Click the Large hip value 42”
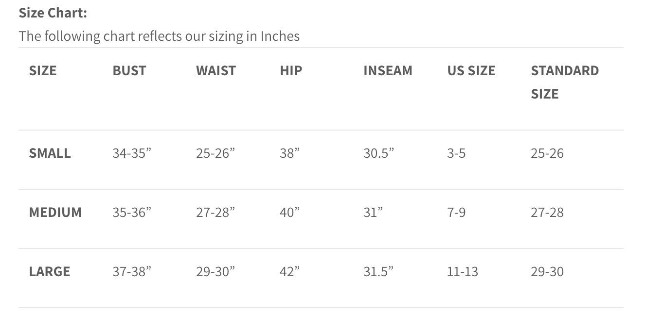The height and width of the screenshot is (332, 646). pos(289,272)
